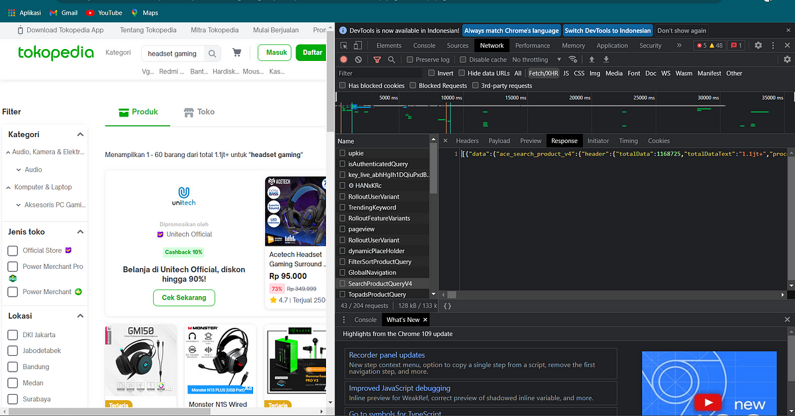Open the Recorder panel updates link
795x416 pixels.
point(387,355)
